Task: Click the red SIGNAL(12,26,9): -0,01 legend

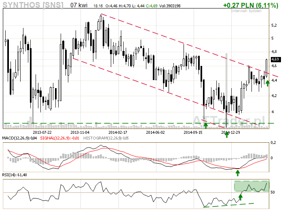Action: pyautogui.click(x=59, y=138)
